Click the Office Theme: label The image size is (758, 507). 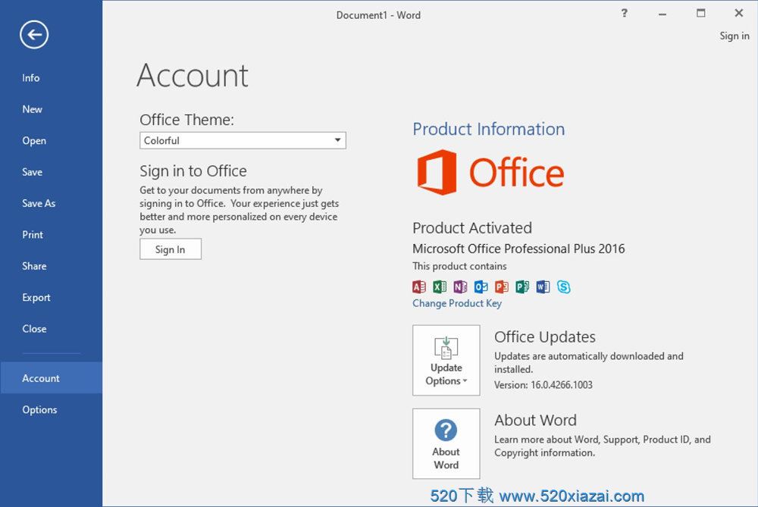pyautogui.click(x=187, y=120)
